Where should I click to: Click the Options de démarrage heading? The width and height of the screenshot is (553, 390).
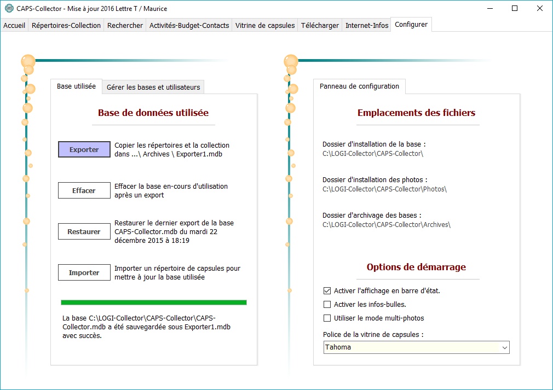417,267
